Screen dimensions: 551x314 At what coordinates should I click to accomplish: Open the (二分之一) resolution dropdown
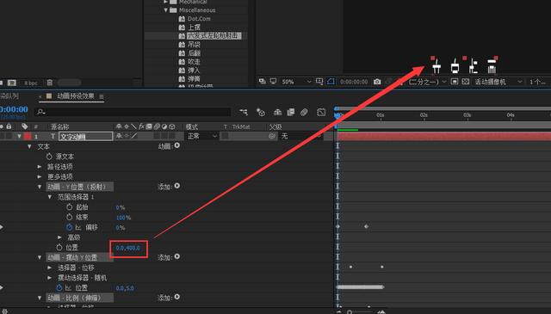pyautogui.click(x=427, y=82)
